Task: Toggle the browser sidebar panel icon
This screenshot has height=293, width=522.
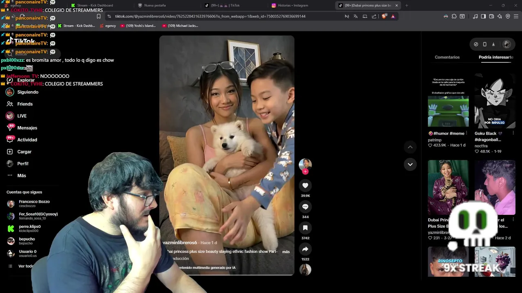Action: 483,16
